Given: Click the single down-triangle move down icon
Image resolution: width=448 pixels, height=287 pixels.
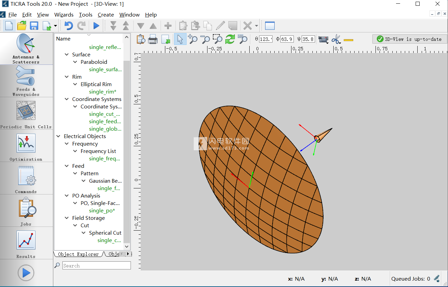Looking at the screenshot, I should pos(141,26).
